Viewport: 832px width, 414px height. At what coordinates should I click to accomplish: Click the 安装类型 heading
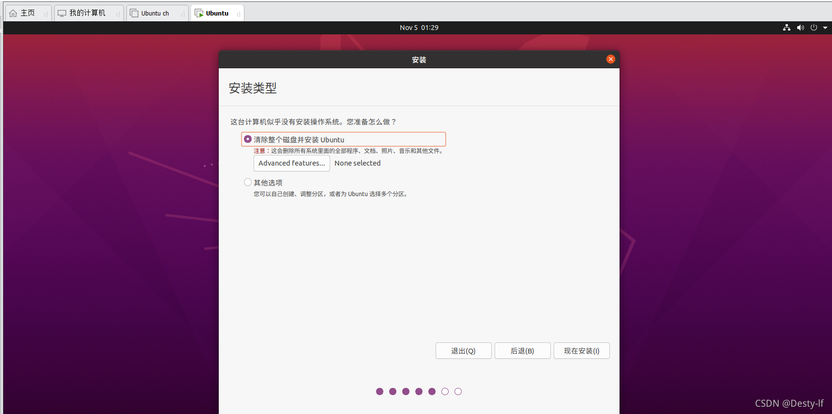[253, 88]
